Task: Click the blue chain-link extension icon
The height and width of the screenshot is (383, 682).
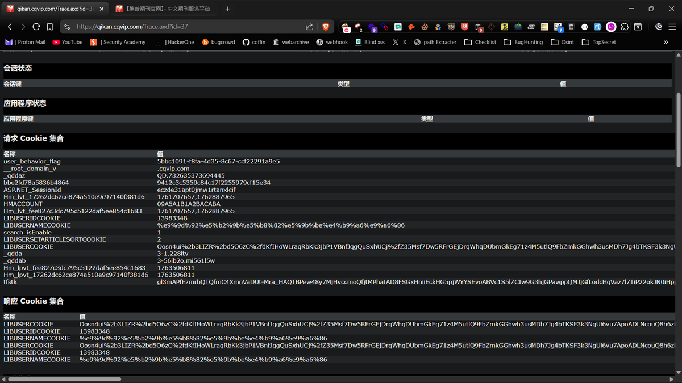Action: click(x=385, y=27)
